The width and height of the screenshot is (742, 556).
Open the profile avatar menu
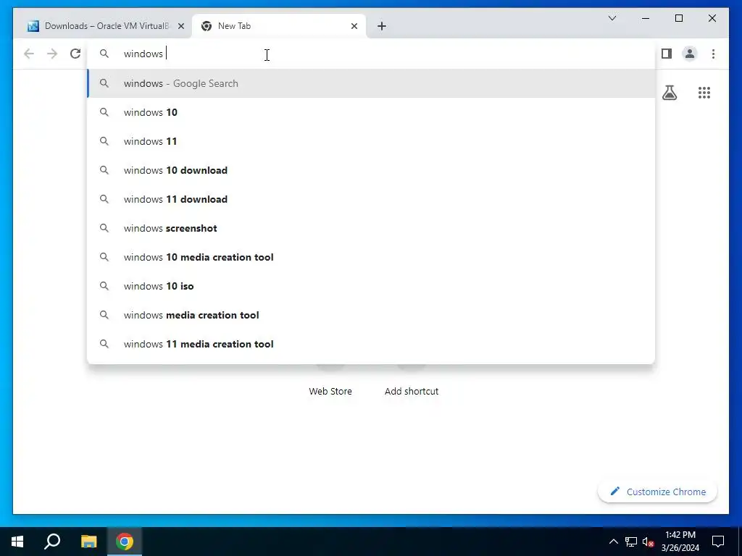[x=690, y=54]
